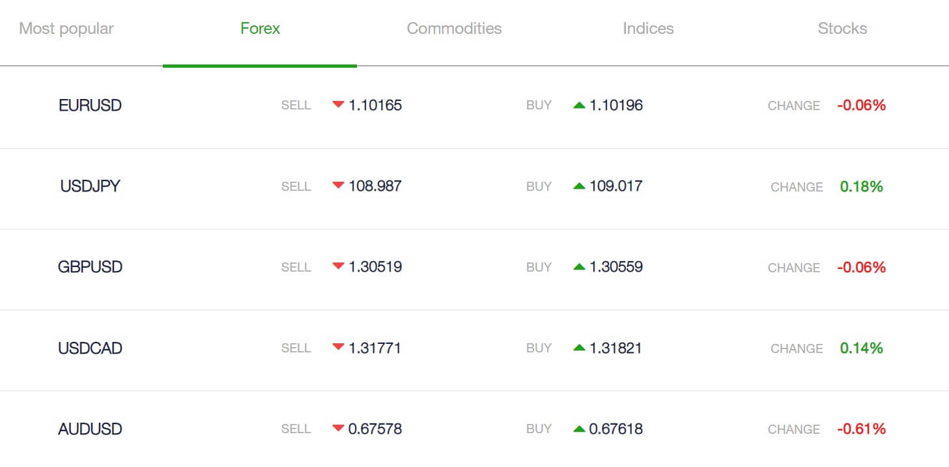Click the green up arrow beside EURUSD buy price

click(x=579, y=105)
